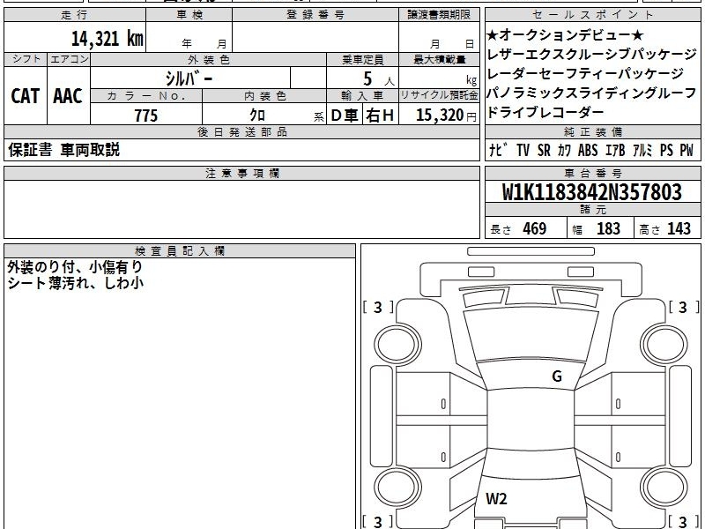Image resolution: width=705 pixels, height=529 pixels.
Task: Click the inspector note 外装のり付、小傷有り
Action: pyautogui.click(x=75, y=267)
